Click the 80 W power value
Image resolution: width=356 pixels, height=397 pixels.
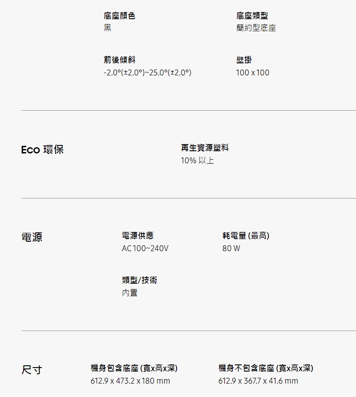pyautogui.click(x=231, y=248)
